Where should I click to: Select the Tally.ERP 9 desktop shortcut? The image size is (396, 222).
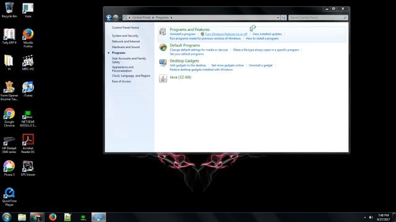[9, 36]
